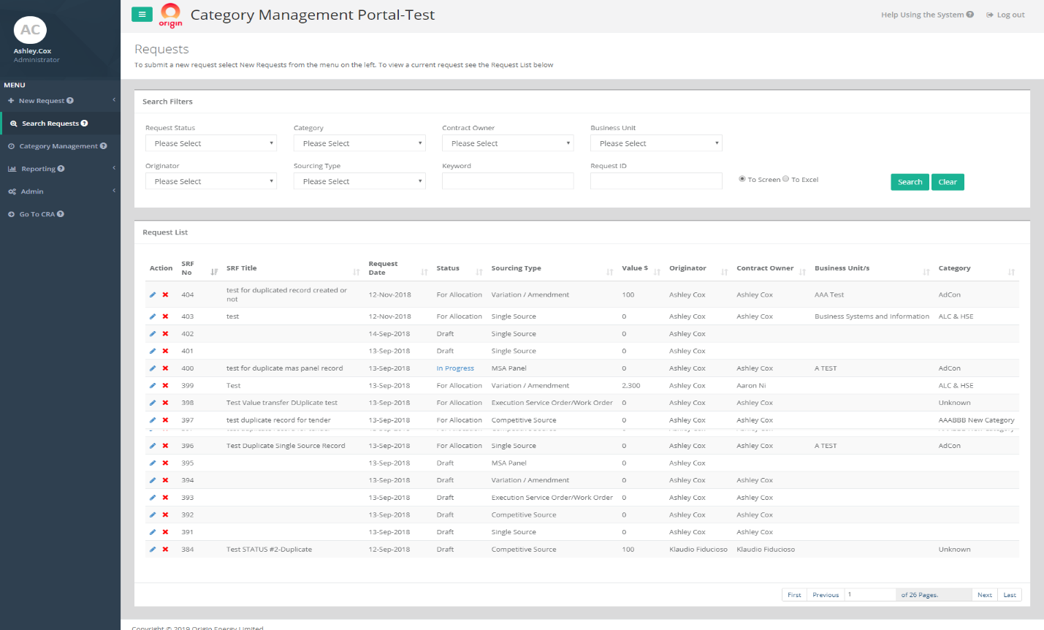Click 'AAABBB New Category' cell
This screenshot has height=630, width=1044.
[x=976, y=420]
